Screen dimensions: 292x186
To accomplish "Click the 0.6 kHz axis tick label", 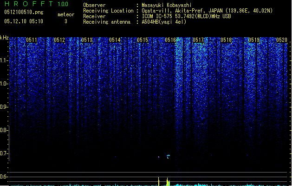I will 4,177.
